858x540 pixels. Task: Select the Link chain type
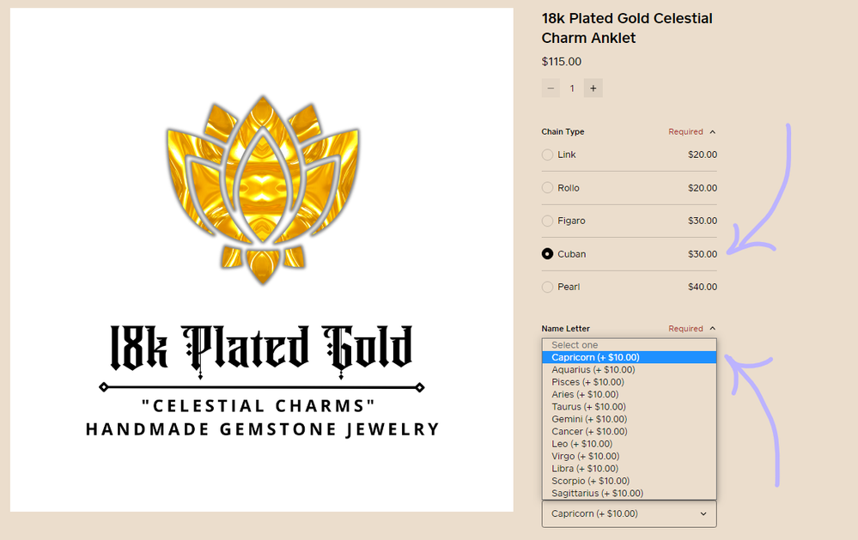[x=548, y=155]
